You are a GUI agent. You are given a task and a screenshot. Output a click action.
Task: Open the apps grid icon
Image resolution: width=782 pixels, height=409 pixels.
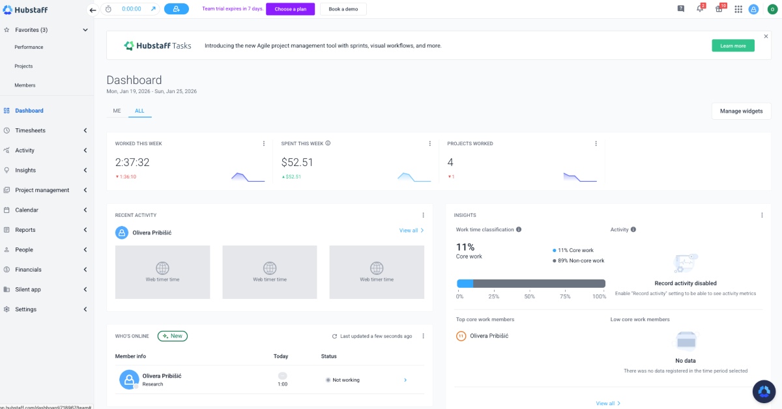click(x=738, y=9)
